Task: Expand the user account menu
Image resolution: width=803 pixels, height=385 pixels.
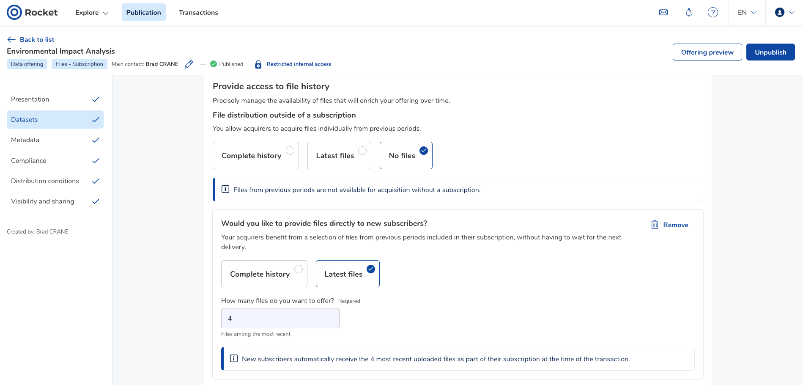Action: [x=784, y=12]
